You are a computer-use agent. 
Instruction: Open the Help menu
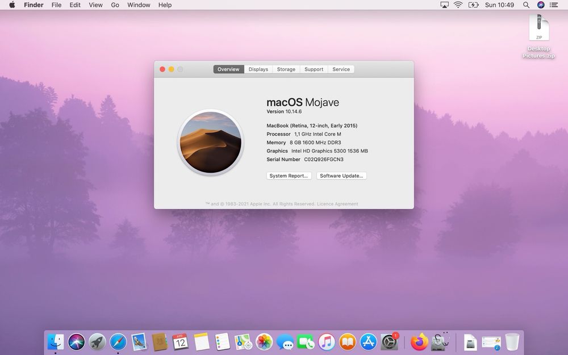click(165, 5)
